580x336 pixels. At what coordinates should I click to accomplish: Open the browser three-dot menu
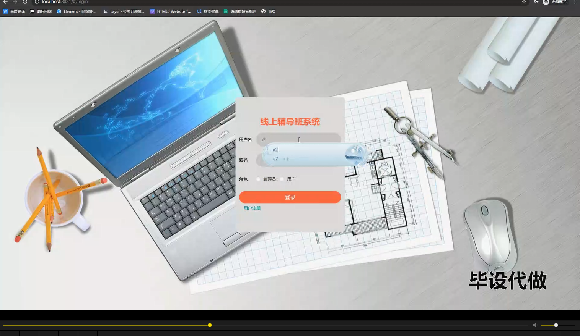575,2
